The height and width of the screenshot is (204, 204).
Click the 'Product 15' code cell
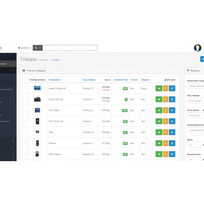(x=88, y=89)
